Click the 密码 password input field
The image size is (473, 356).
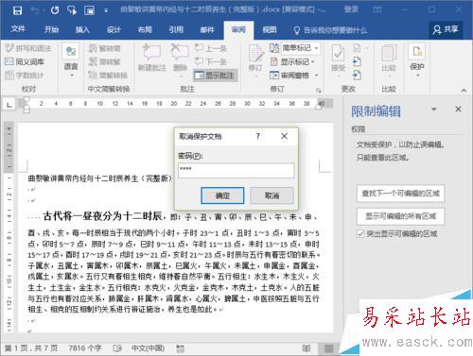[x=236, y=170]
